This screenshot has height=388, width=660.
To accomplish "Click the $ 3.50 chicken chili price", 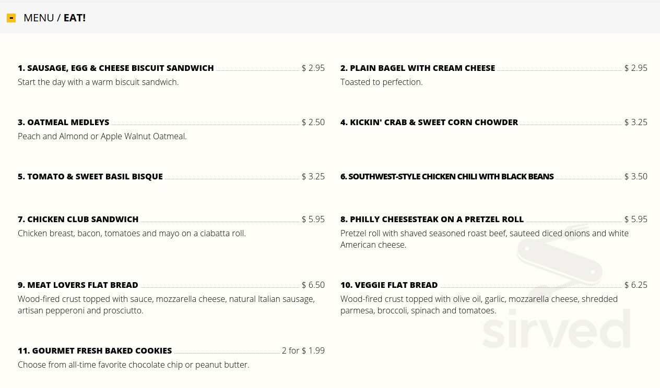I will coord(636,176).
